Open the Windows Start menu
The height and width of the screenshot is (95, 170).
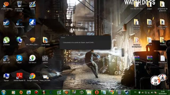coord(3,92)
